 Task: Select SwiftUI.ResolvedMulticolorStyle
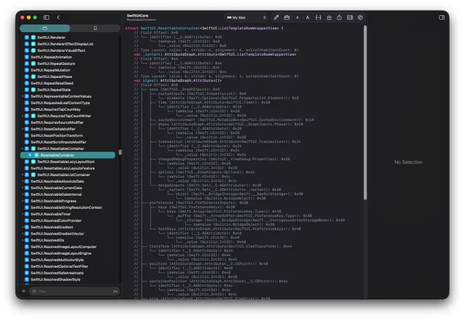click(x=68, y=259)
